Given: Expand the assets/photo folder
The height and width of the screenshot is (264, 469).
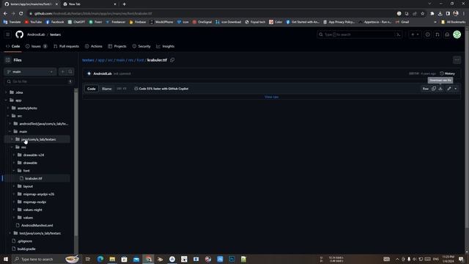Looking at the screenshot, I should [8, 108].
